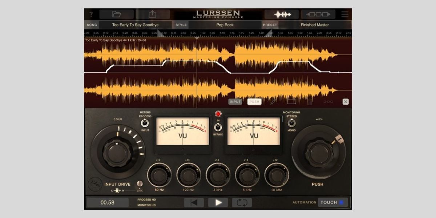Show the PUSH automation lane

point(254,102)
